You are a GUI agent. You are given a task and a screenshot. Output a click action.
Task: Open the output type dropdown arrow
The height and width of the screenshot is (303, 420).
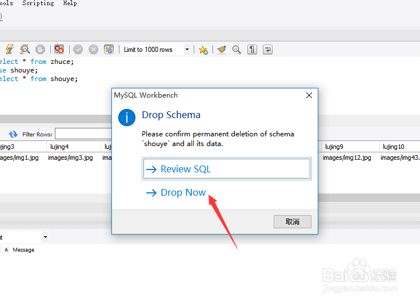pos(45,237)
